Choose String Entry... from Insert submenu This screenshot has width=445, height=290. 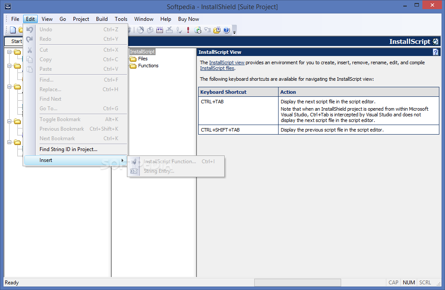point(176,171)
